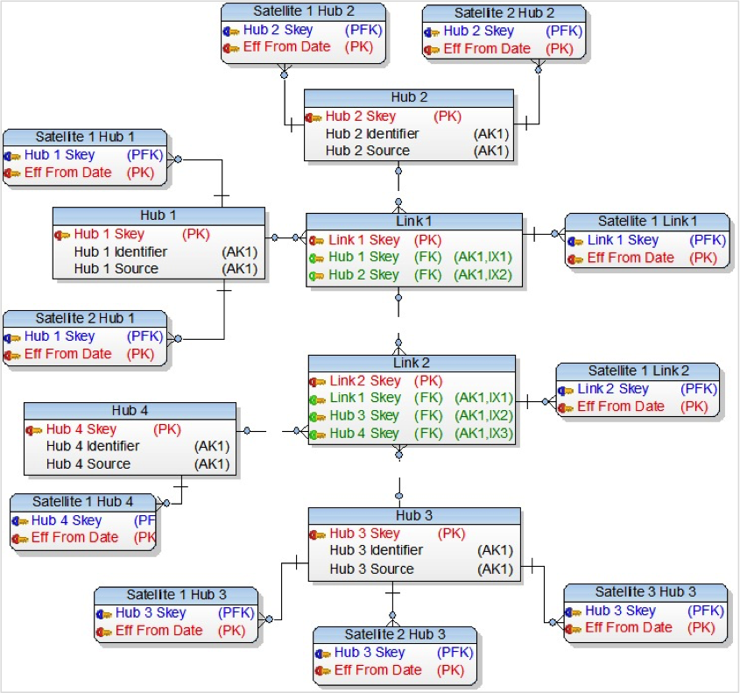This screenshot has width=740, height=693.
Task: Click green key icon of Hub 2 Skey in Link 1
Action: coord(316,276)
